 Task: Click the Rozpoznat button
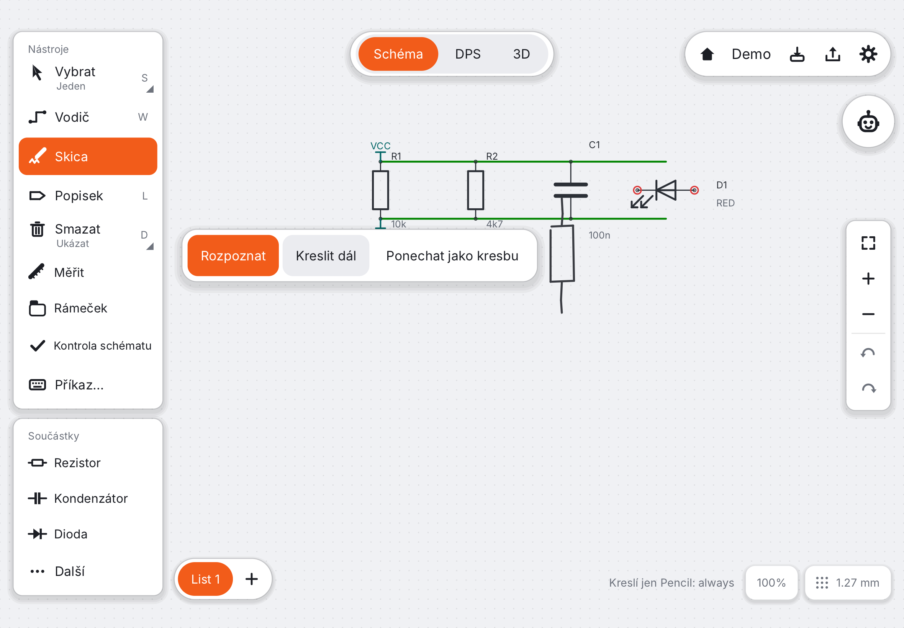(233, 256)
